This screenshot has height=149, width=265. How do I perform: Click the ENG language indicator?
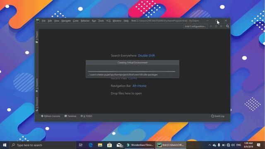[238, 145]
